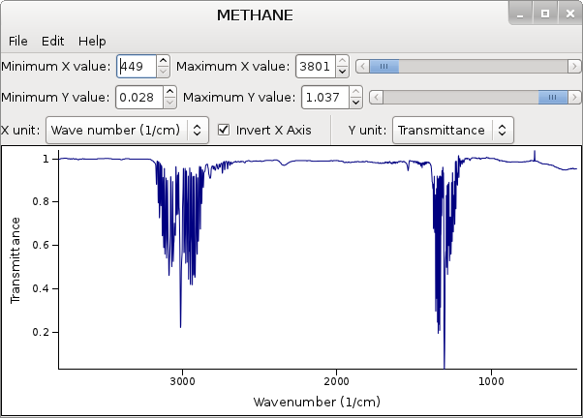Click the Maximum X value field
The height and width of the screenshot is (418, 583).
tap(316, 67)
